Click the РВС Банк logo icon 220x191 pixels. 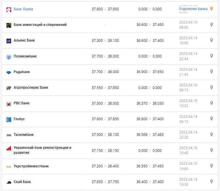(x=9, y=103)
